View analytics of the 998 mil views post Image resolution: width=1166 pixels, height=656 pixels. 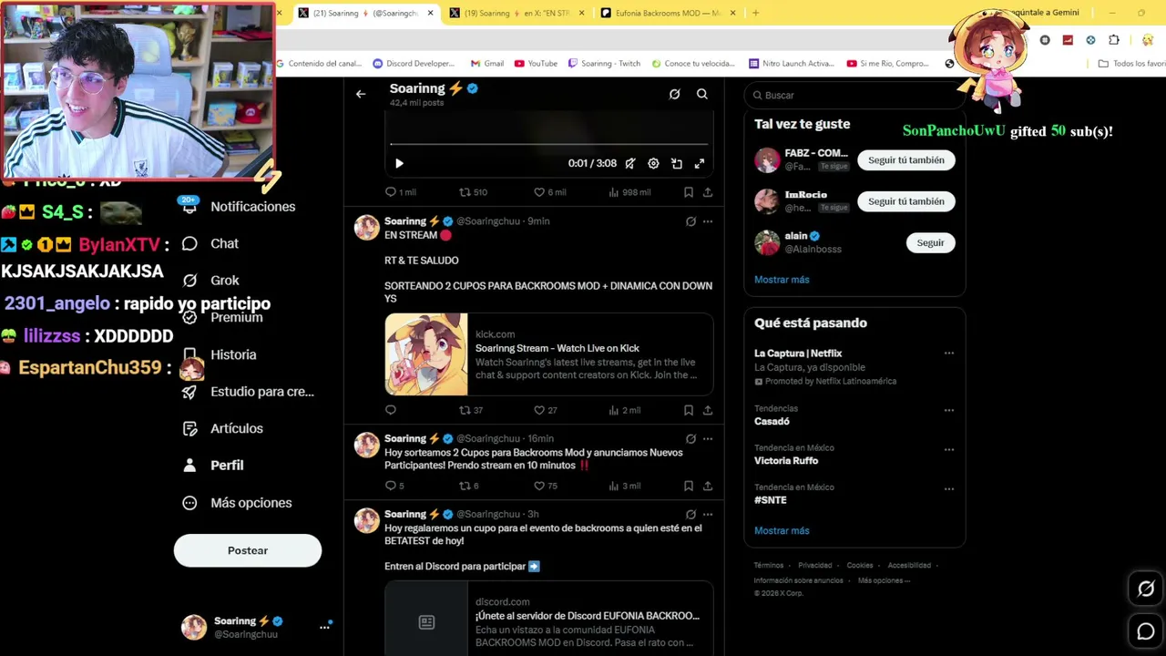coord(629,192)
